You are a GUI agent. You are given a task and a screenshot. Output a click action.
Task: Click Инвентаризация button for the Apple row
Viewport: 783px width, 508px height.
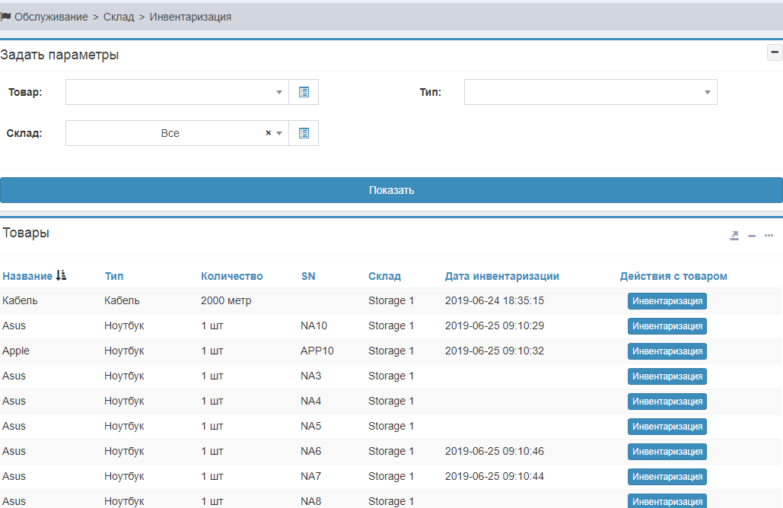tap(667, 351)
